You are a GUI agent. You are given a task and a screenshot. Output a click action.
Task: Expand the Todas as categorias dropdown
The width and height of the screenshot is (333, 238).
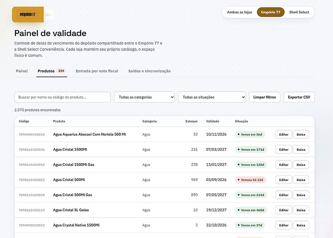tap(144, 97)
